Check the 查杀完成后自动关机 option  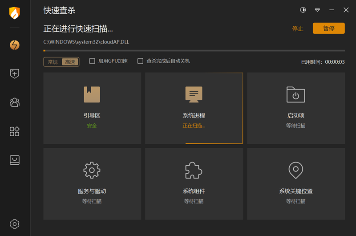(x=140, y=61)
